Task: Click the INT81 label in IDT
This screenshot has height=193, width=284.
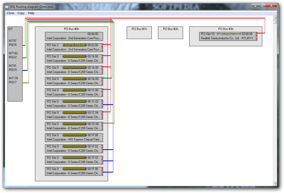Action: coord(12,66)
